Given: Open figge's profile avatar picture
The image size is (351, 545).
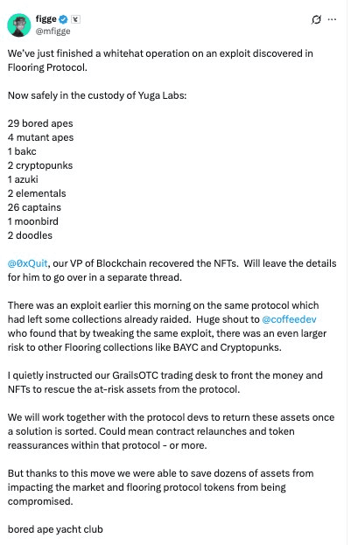Looking at the screenshot, I should 19,25.
